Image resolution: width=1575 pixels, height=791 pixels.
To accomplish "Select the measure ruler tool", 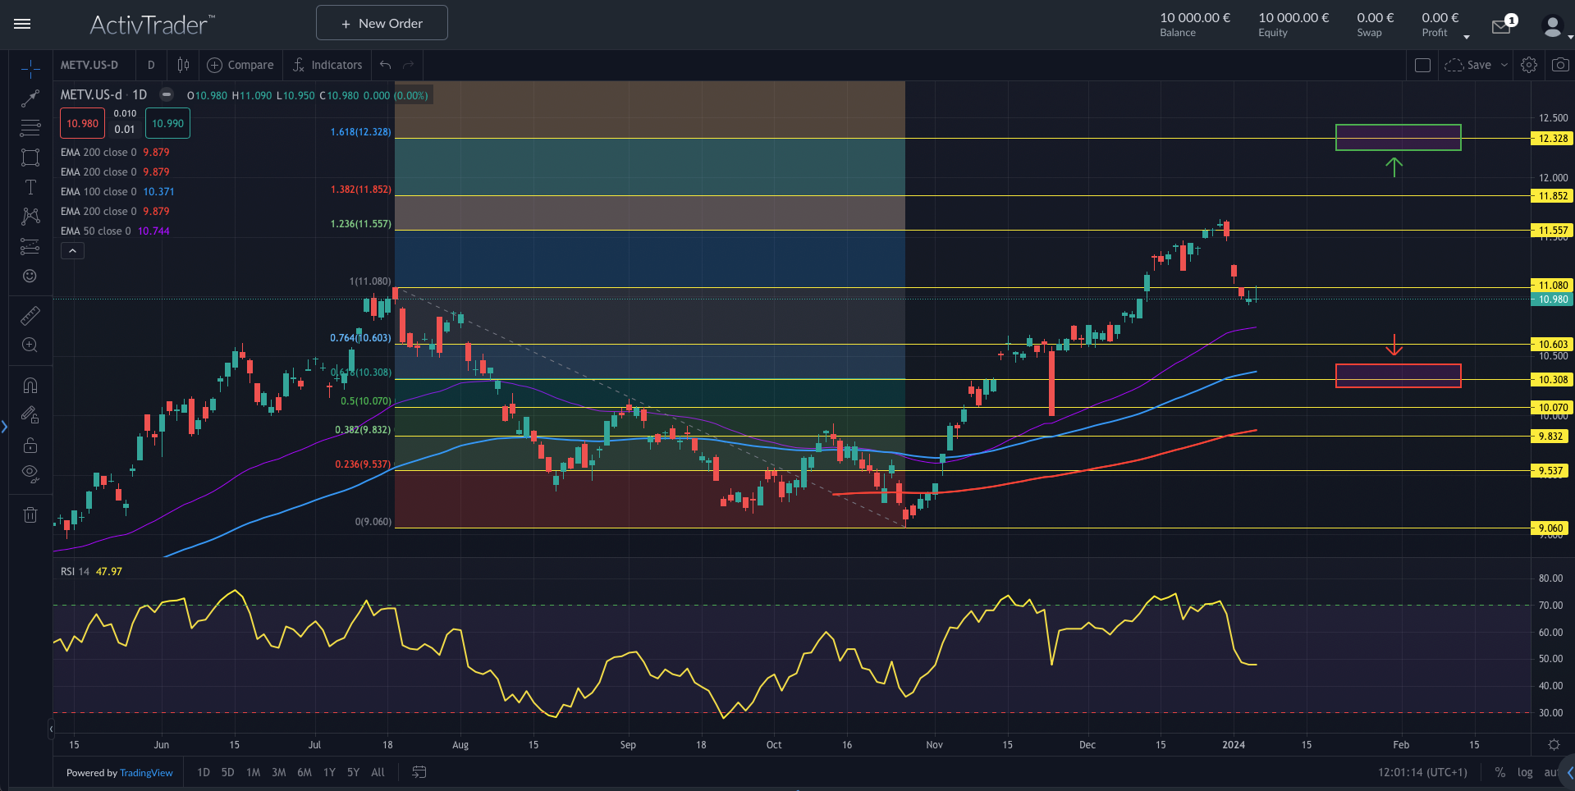I will (x=30, y=315).
